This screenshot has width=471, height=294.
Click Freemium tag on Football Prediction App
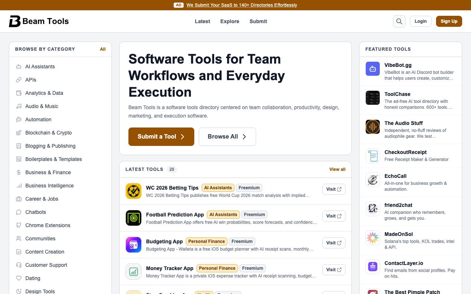(x=254, y=215)
